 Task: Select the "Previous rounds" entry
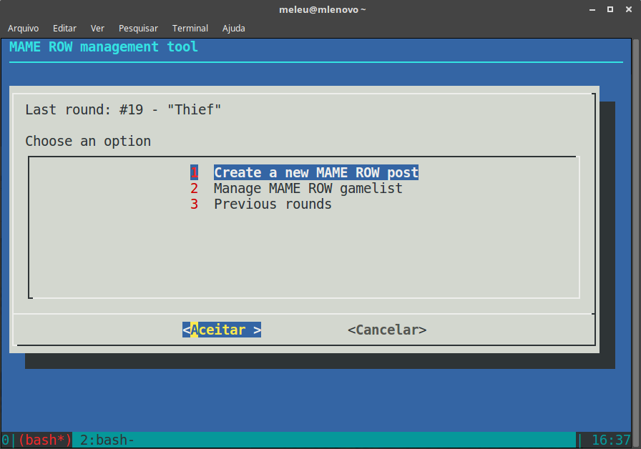coord(273,204)
